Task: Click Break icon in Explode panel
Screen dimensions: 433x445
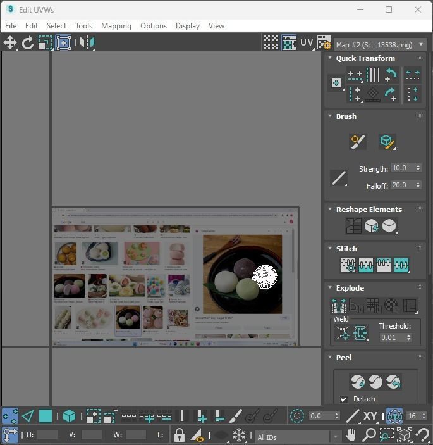Action: [x=339, y=306]
